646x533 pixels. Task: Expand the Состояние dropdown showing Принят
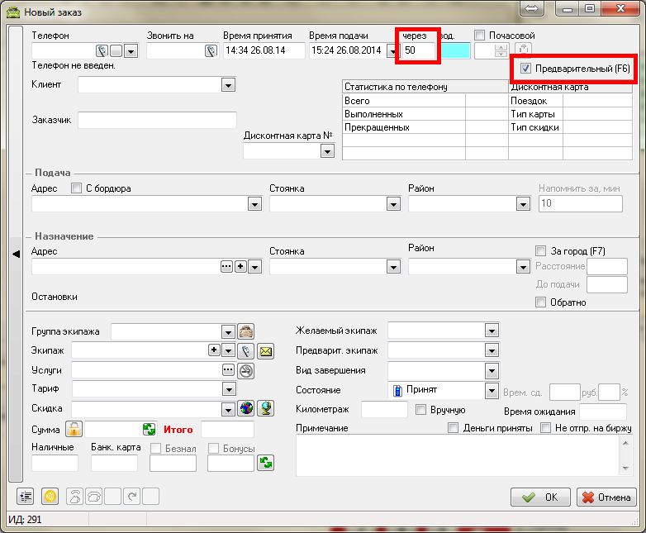pyautogui.click(x=492, y=390)
